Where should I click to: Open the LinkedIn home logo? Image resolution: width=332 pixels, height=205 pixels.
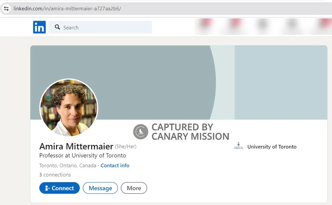[x=39, y=27]
